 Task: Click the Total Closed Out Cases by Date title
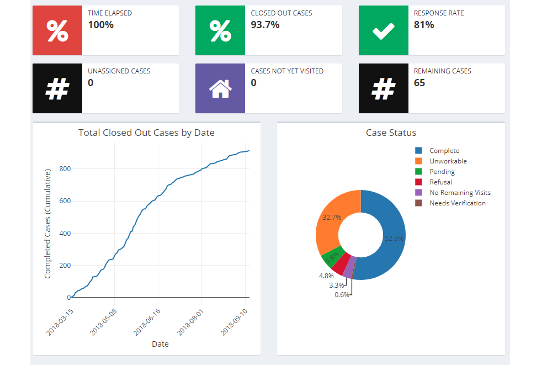click(x=146, y=133)
